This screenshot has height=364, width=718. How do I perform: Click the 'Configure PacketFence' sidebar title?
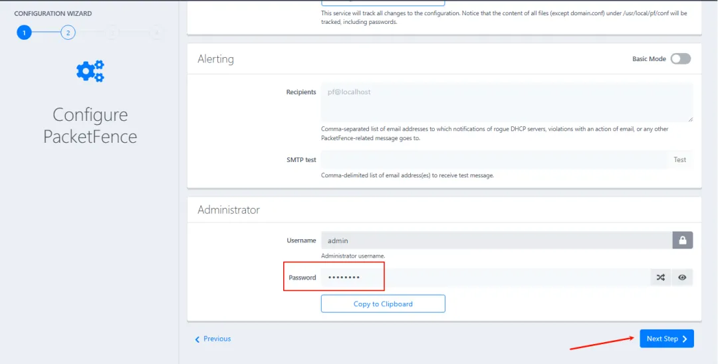(90, 126)
